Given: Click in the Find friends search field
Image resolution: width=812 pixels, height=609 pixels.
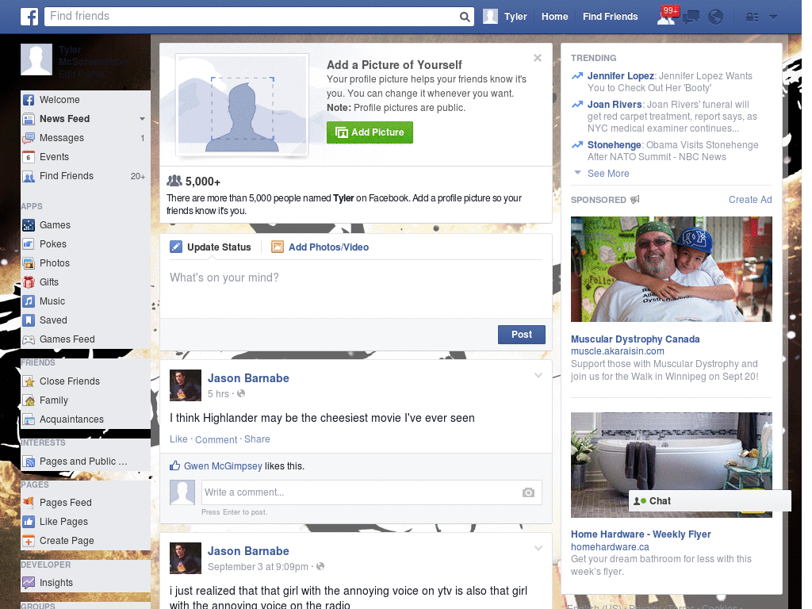Looking at the screenshot, I should click(252, 17).
